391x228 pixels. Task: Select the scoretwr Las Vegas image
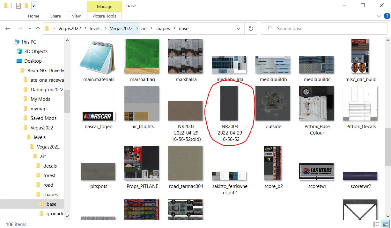316,176
